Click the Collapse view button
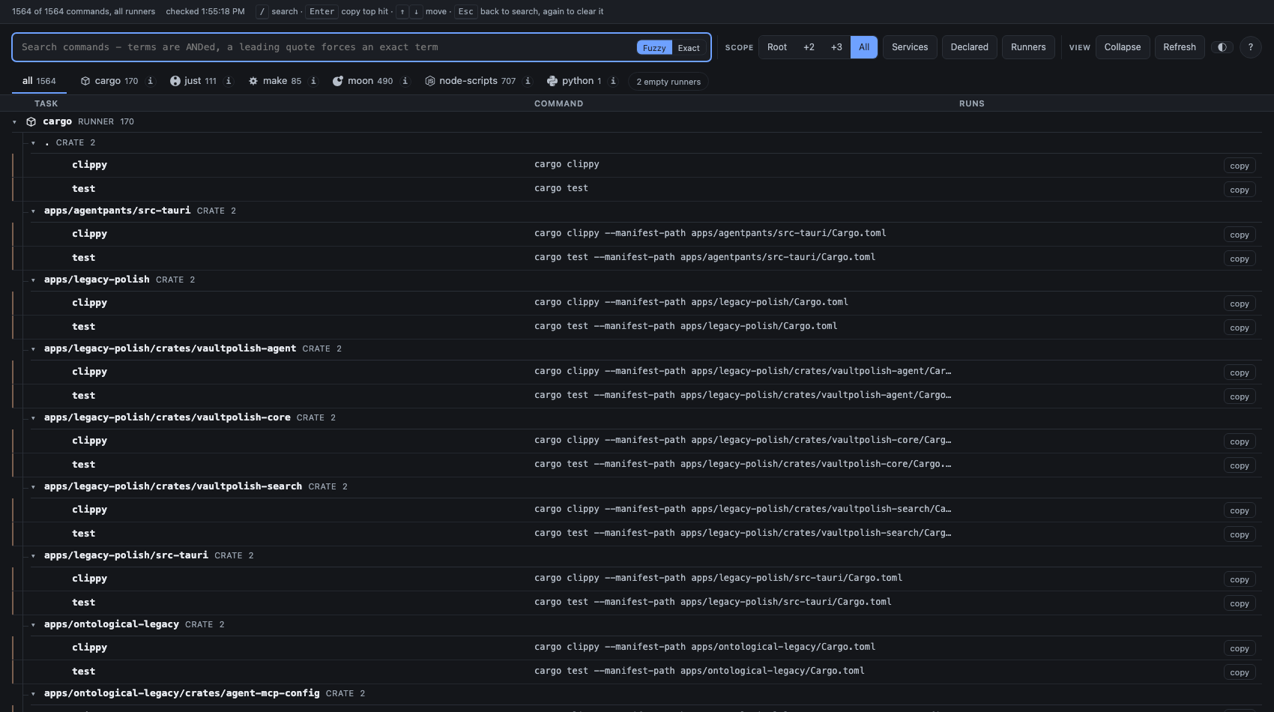The height and width of the screenshot is (712, 1274). tap(1123, 47)
